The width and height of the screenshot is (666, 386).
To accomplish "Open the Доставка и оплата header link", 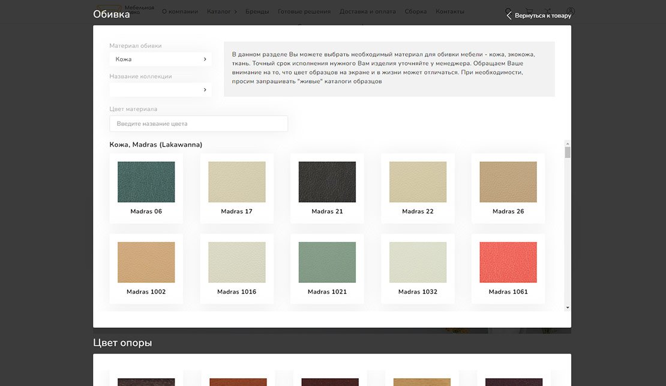I will pos(367,11).
